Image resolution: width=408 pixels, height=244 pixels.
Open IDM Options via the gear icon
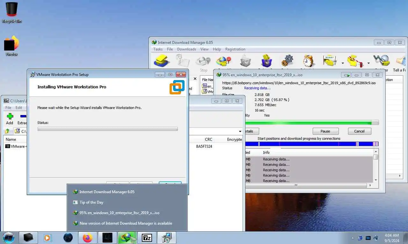tap(287, 60)
